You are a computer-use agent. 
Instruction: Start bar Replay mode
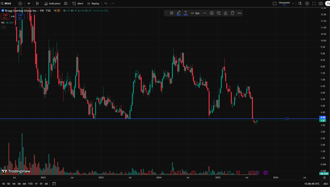pyautogui.click(x=93, y=4)
